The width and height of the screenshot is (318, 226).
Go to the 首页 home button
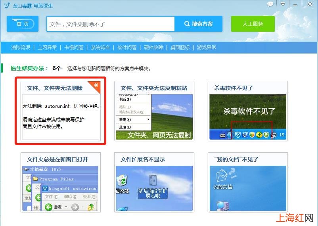[23, 24]
